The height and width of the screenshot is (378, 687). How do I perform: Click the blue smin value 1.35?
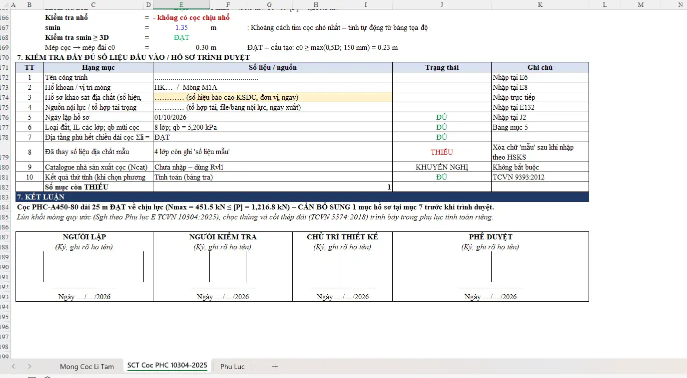pyautogui.click(x=181, y=28)
